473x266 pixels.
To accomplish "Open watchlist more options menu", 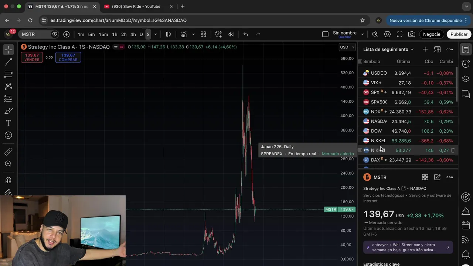I will point(450,50).
